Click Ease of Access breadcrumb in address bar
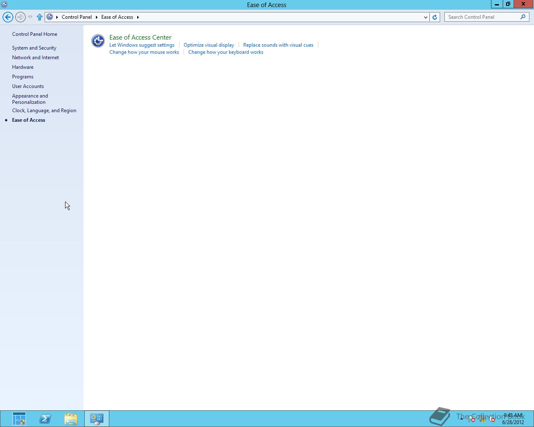 point(117,17)
